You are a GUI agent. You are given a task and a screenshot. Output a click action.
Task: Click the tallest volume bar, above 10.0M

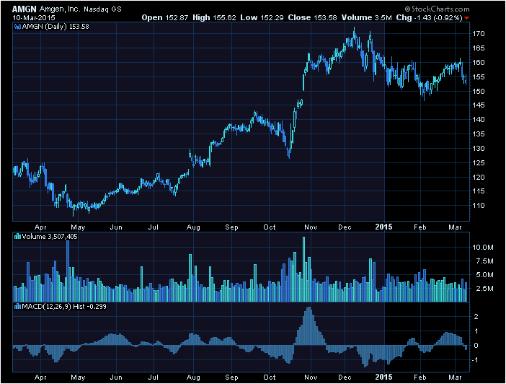(x=303, y=269)
